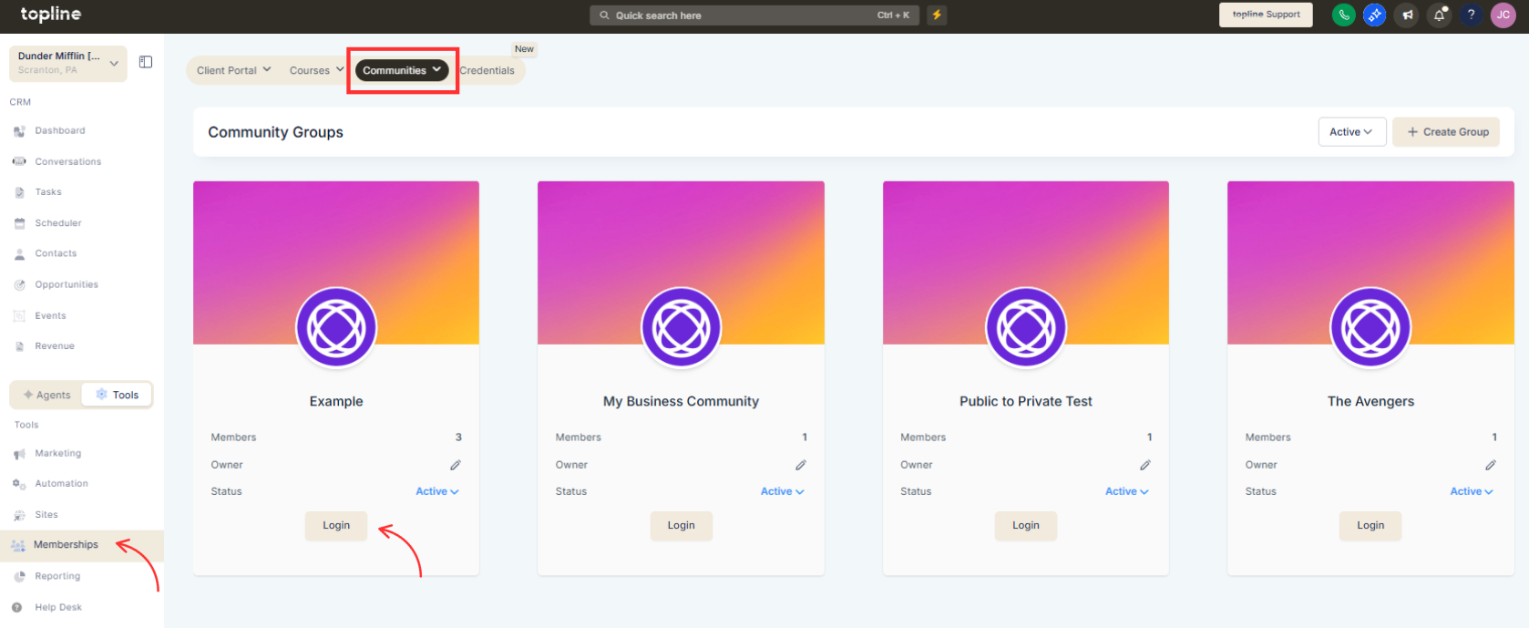Edit owner of Public to Private Test
1529x628 pixels.
(1145, 465)
